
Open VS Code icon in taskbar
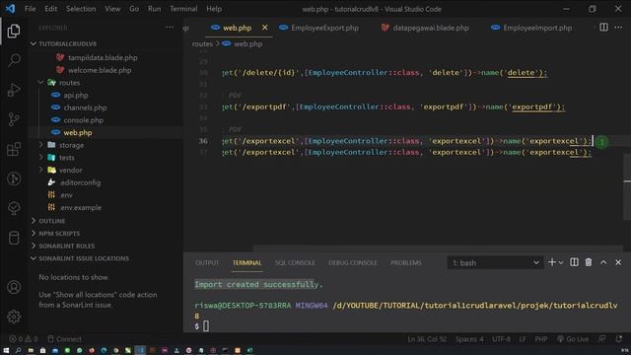[x=140, y=351]
